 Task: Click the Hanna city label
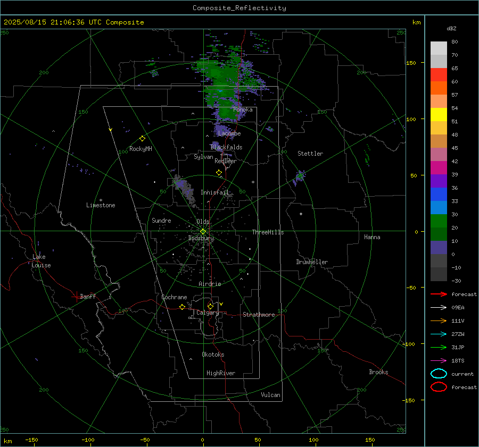click(372, 237)
